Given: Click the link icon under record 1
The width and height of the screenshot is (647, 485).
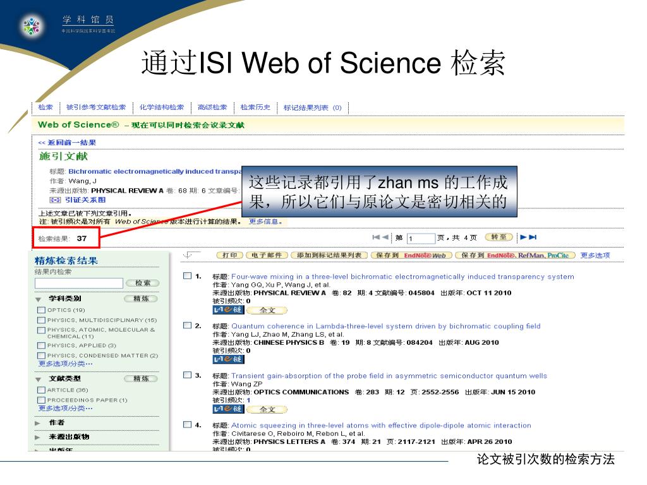Looking at the screenshot, I should point(228,309).
